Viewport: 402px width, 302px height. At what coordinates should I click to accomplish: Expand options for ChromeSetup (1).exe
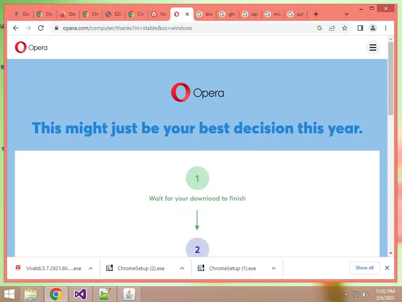(274, 268)
